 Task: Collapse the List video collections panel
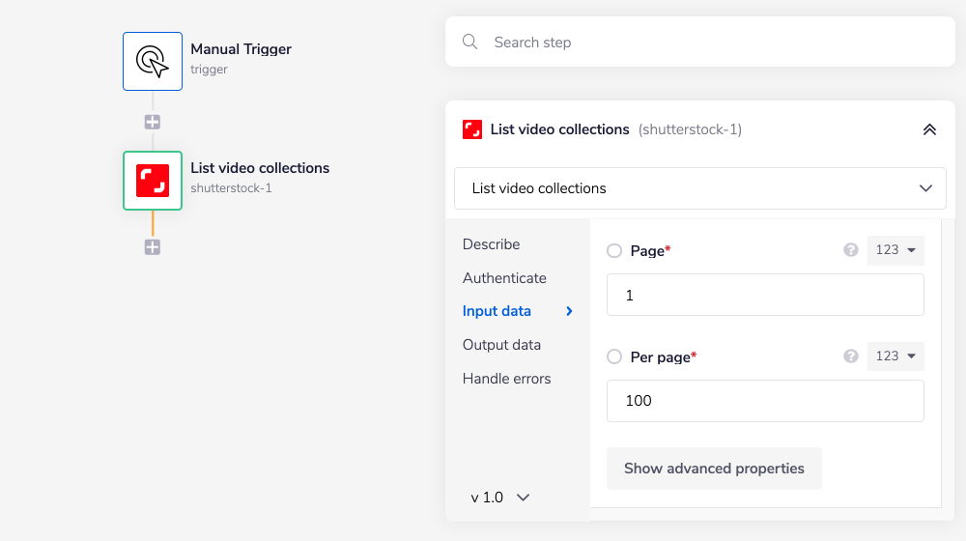click(929, 129)
